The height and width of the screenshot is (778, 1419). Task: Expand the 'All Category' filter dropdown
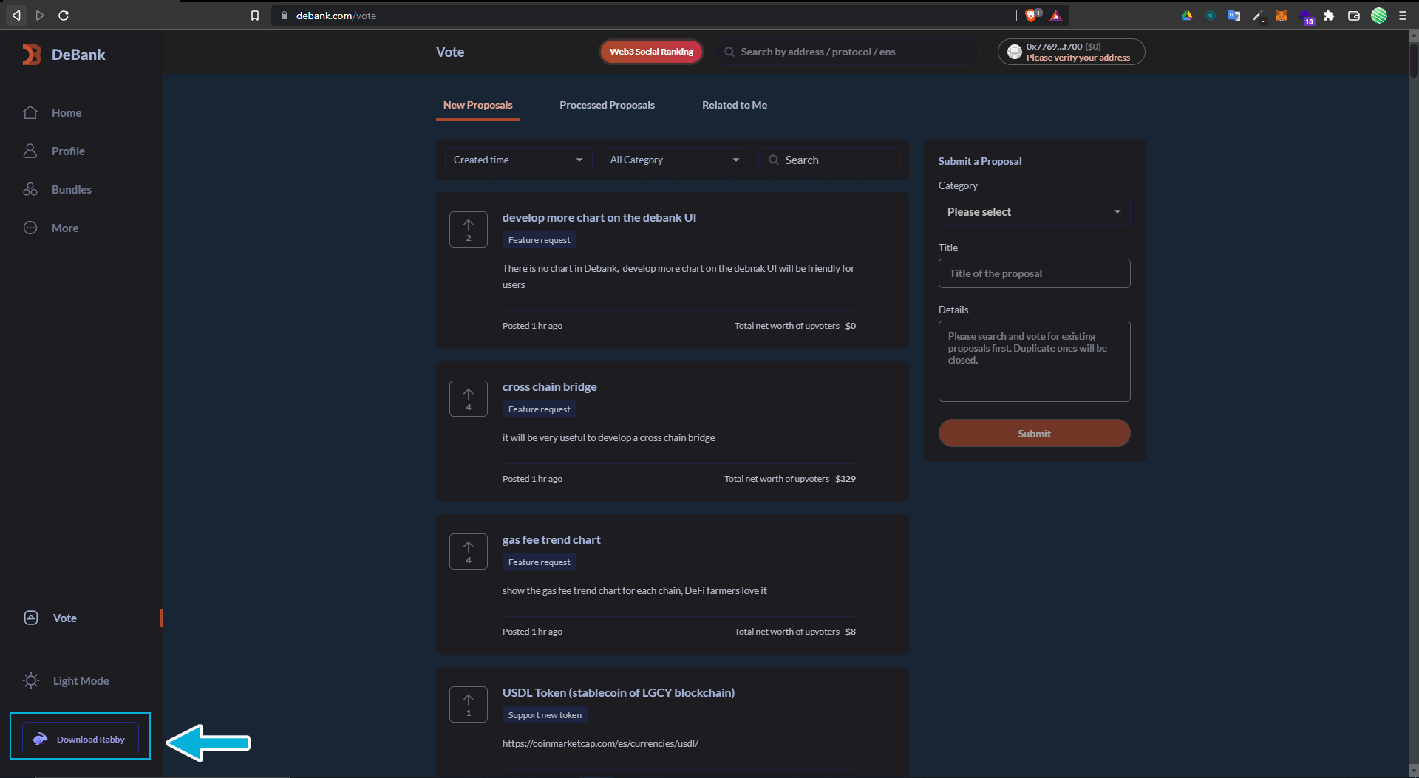[x=674, y=160]
